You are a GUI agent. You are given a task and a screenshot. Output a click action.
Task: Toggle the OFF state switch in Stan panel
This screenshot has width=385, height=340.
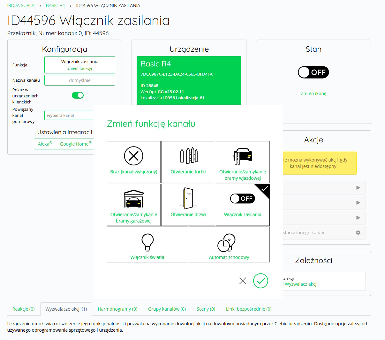[313, 72]
